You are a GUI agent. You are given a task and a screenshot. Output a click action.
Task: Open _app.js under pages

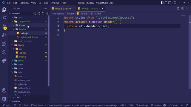[x=22, y=53]
